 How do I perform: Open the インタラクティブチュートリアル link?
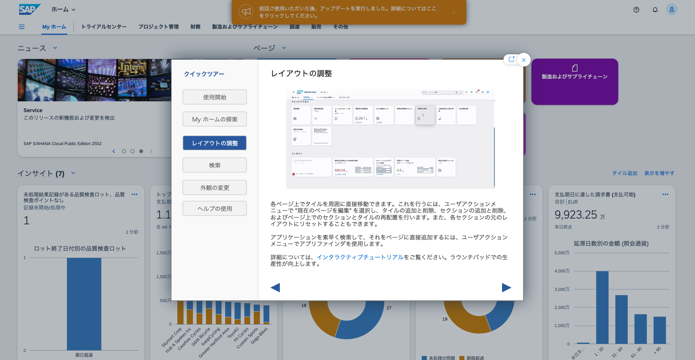click(x=360, y=257)
